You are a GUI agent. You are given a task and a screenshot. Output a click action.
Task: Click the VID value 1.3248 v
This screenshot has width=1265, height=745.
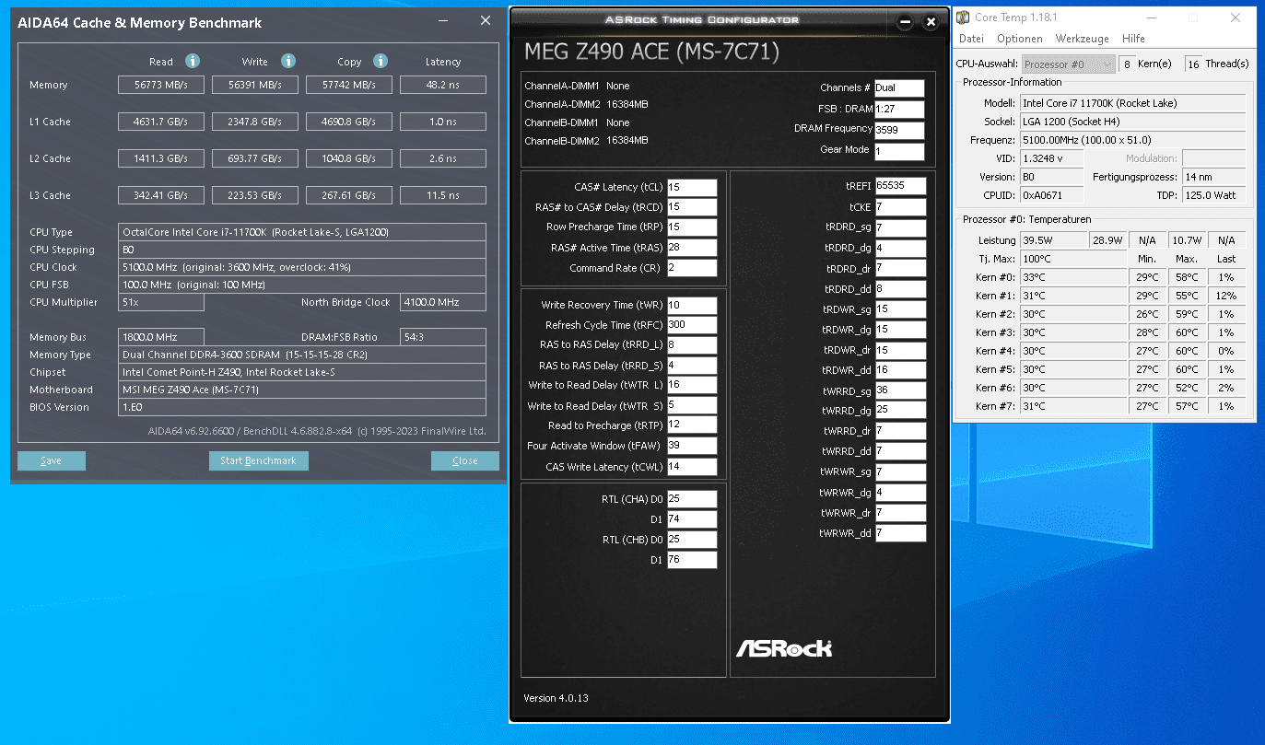pyautogui.click(x=1051, y=158)
